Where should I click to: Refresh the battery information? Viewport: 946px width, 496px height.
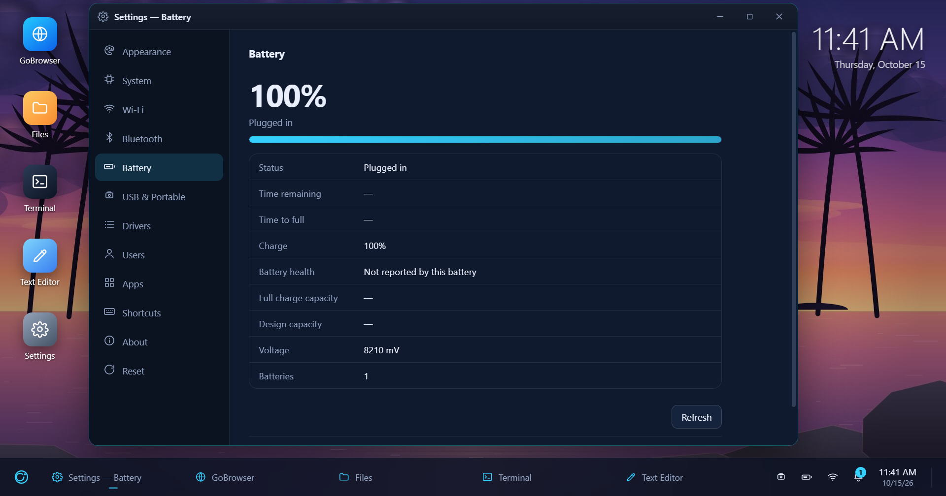tap(696, 417)
